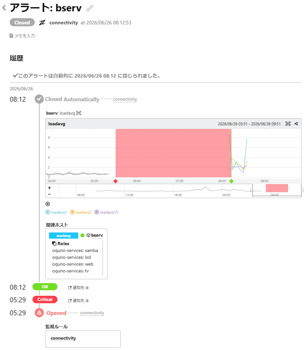
Task: Click the selected range window in overview
Action: point(277,190)
